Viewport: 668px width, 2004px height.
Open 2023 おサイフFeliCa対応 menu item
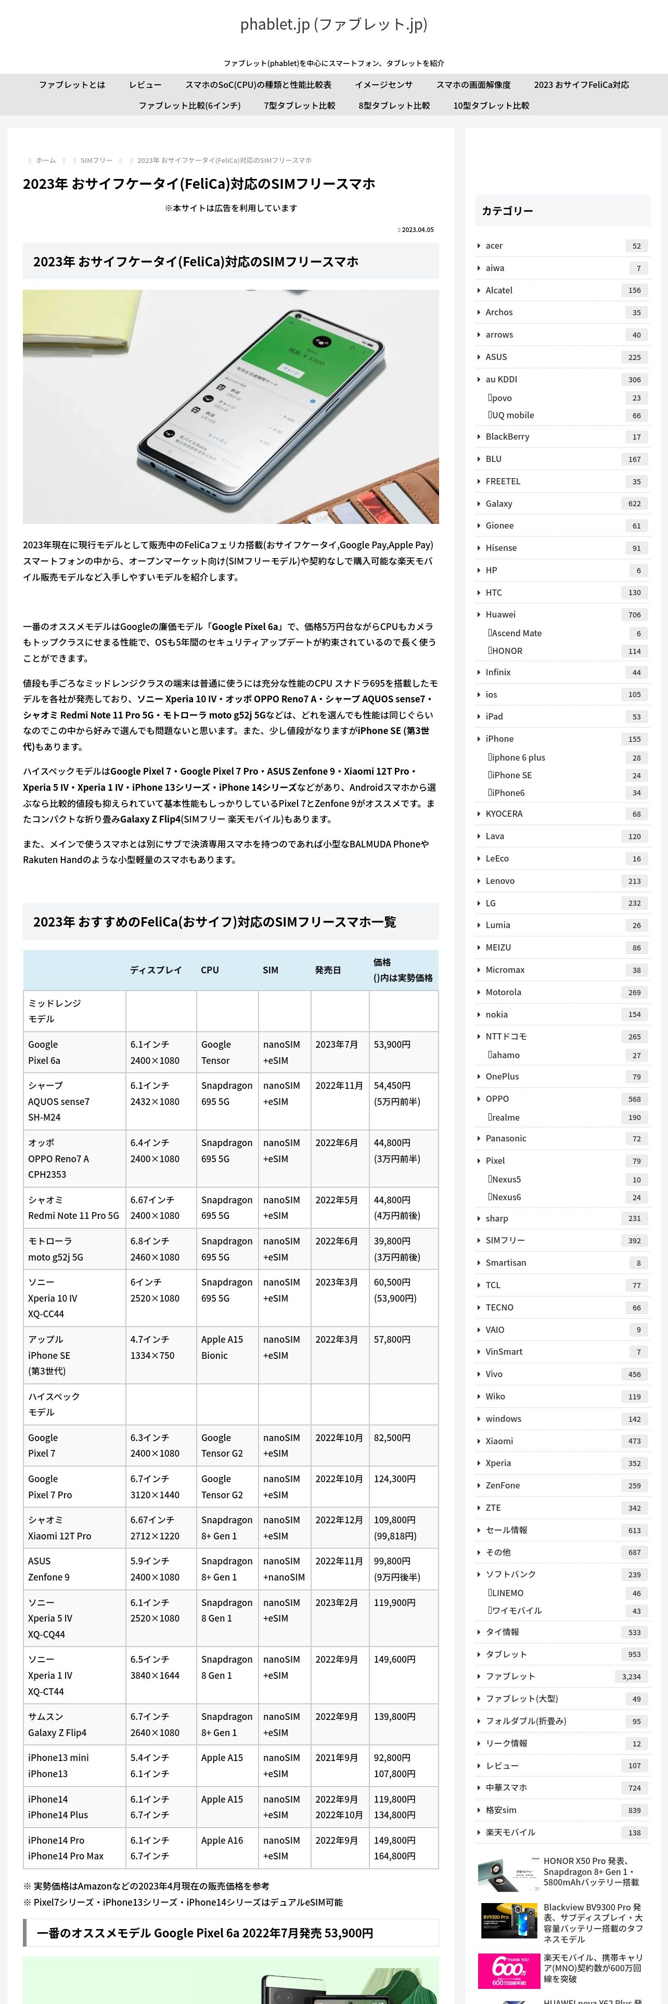(582, 85)
